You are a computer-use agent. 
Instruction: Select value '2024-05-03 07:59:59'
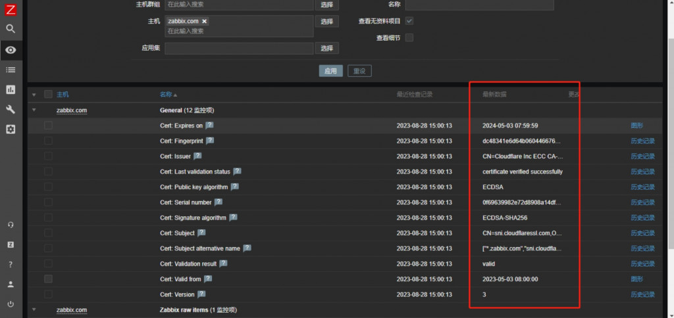(510, 125)
